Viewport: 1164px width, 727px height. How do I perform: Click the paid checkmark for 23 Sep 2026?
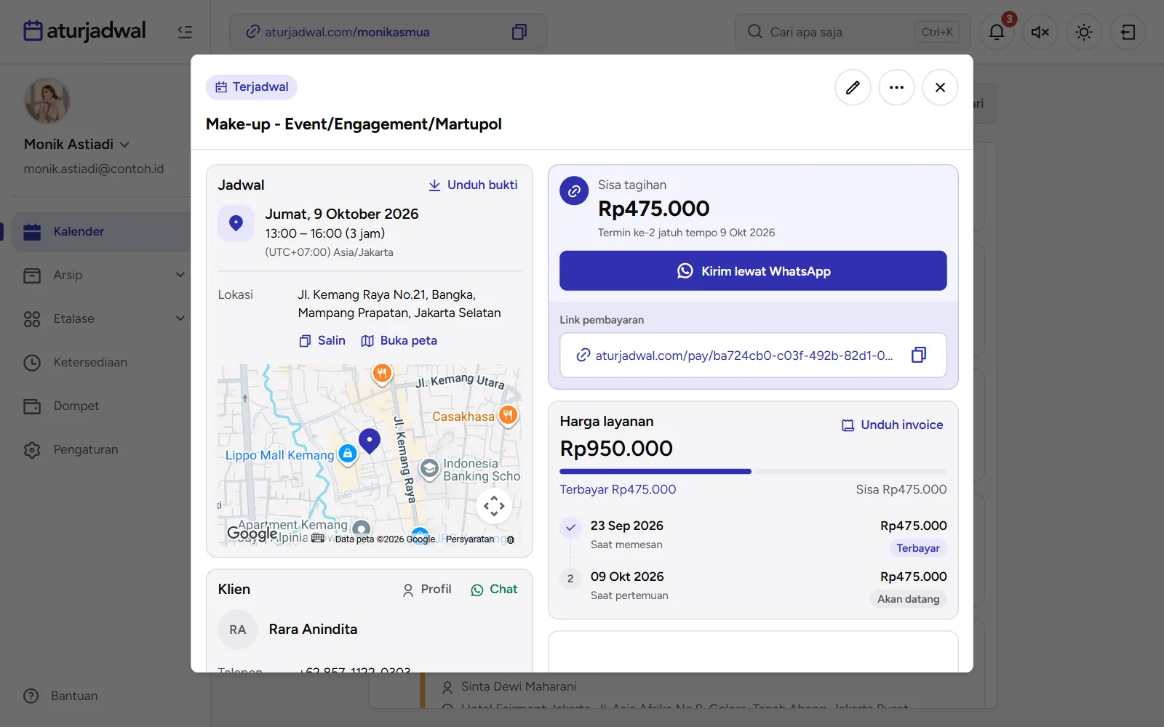(570, 527)
